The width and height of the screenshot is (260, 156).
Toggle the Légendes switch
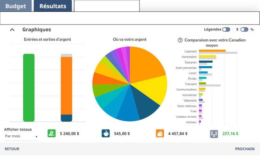click(x=226, y=29)
